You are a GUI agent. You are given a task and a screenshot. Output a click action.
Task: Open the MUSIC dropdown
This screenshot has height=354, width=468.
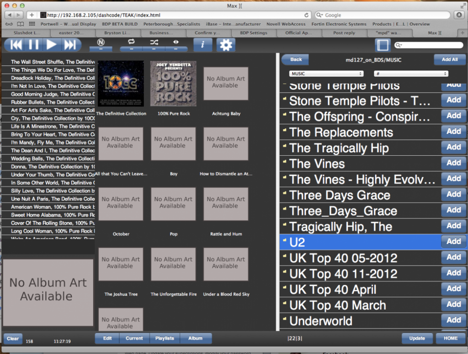(326, 74)
